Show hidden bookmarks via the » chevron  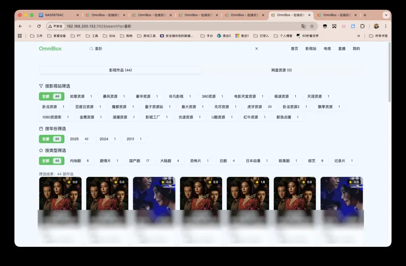point(358,36)
